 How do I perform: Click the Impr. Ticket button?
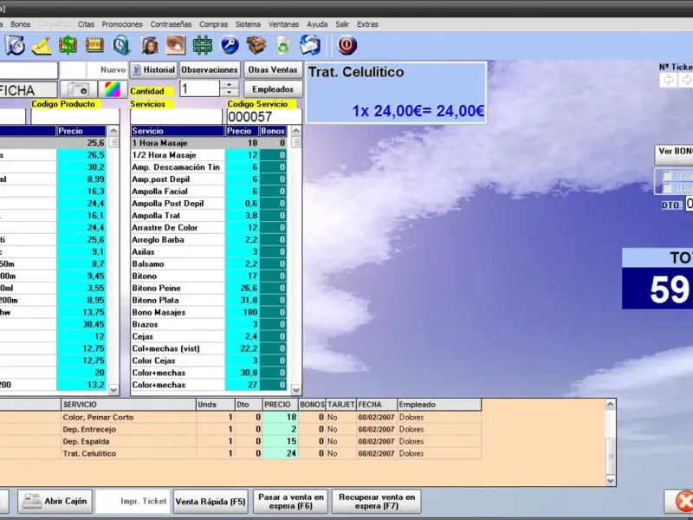(x=133, y=502)
